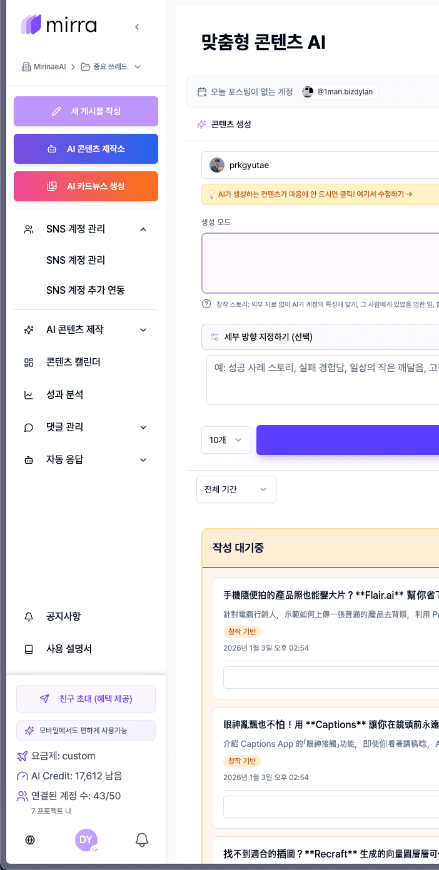Select the @1man.bizdylan account chip
The height and width of the screenshot is (870, 439).
click(338, 92)
